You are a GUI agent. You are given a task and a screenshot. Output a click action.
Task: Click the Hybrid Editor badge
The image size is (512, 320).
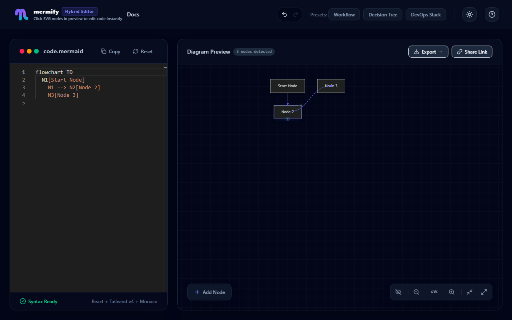(80, 12)
